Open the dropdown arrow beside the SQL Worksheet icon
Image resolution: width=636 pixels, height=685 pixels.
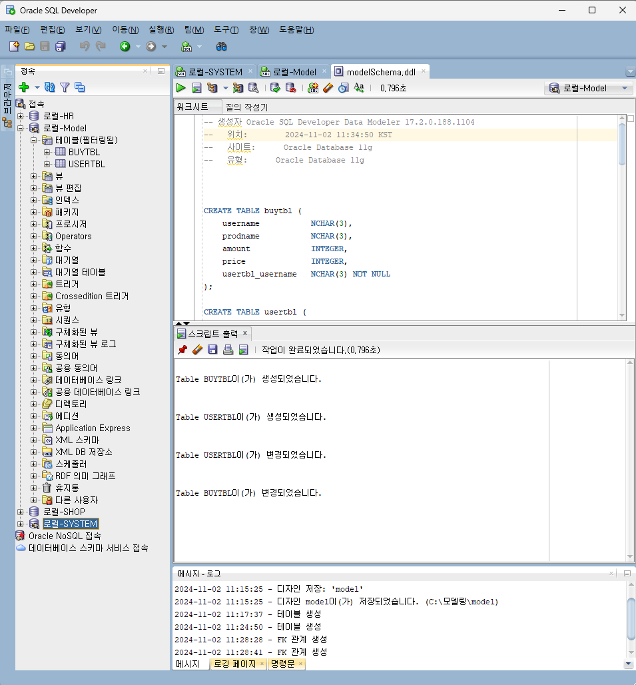point(200,46)
